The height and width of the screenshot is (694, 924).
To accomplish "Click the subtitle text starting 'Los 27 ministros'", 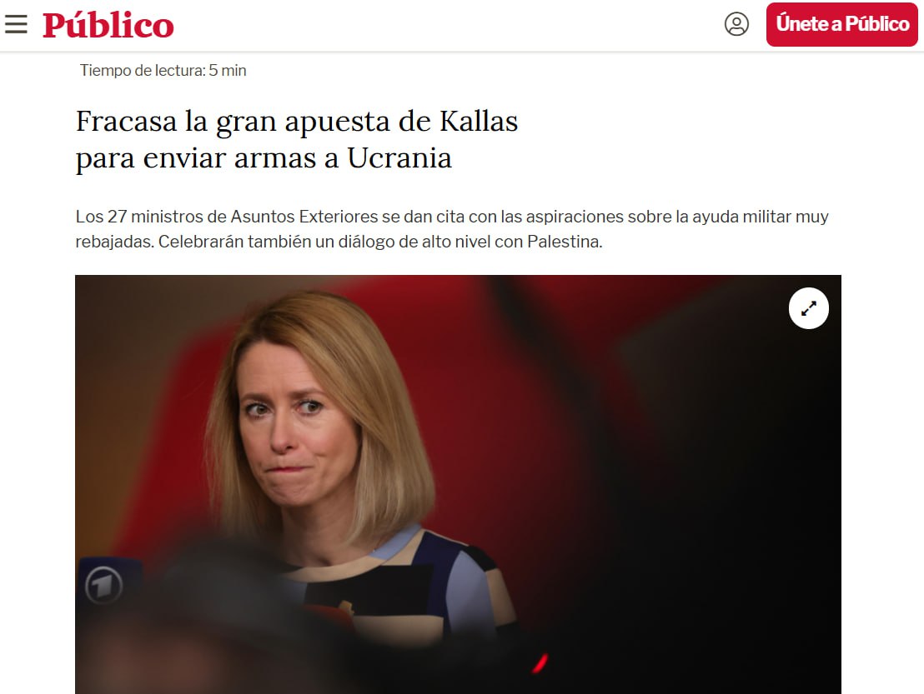I will (451, 229).
